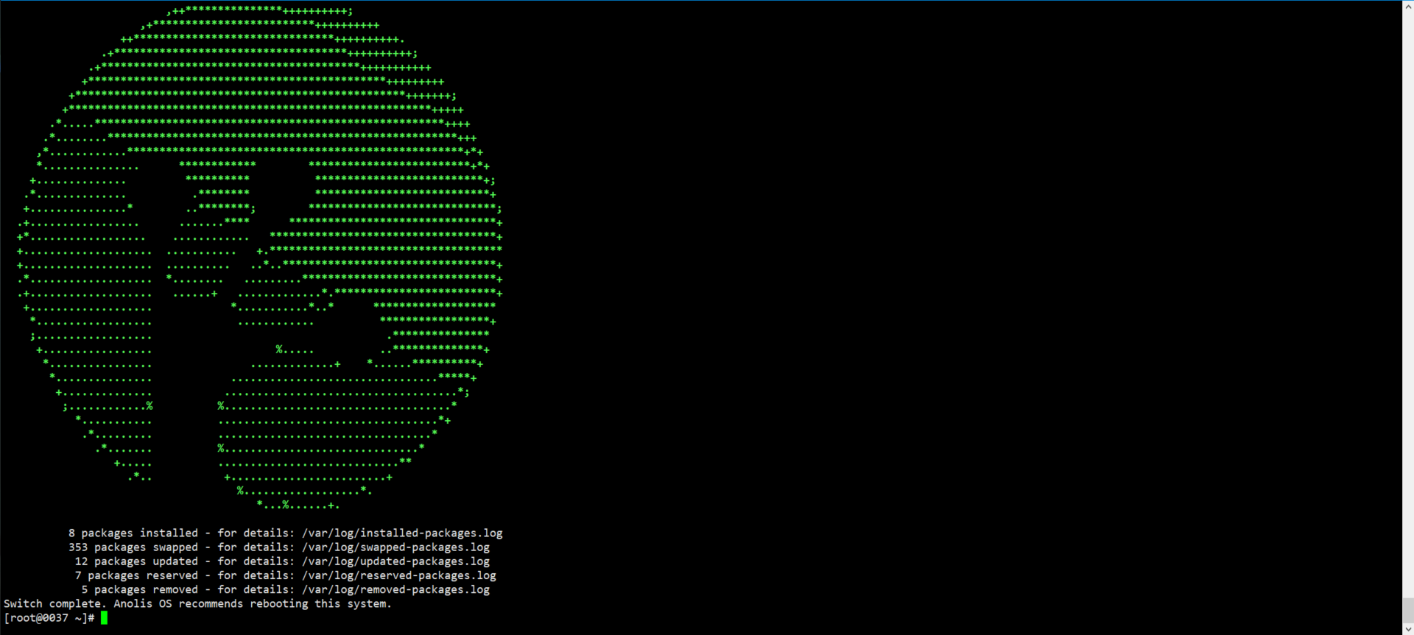The height and width of the screenshot is (635, 1414).
Task: Click the '5 packages removed' text
Action: tap(140, 589)
